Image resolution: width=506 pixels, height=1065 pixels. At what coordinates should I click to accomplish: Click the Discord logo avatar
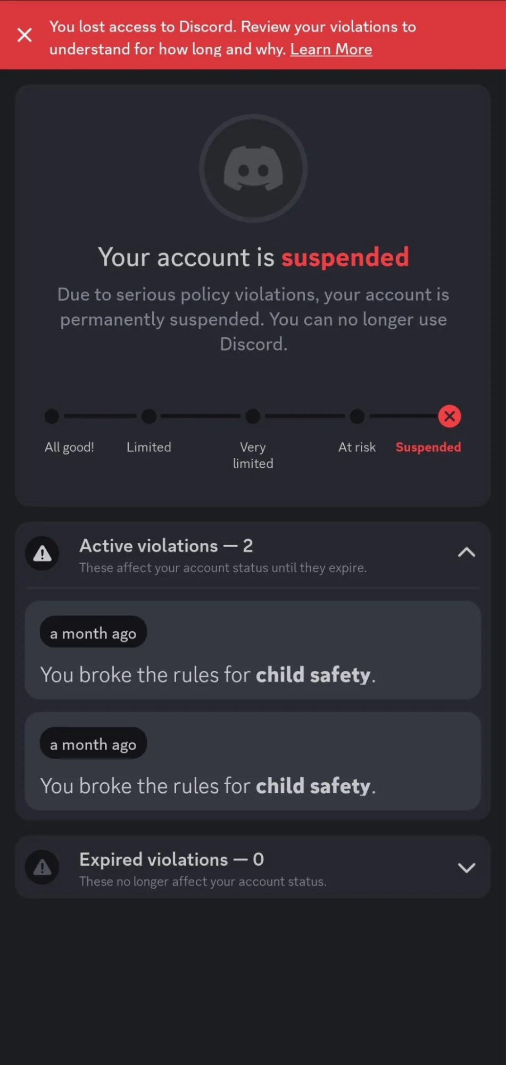pos(253,169)
